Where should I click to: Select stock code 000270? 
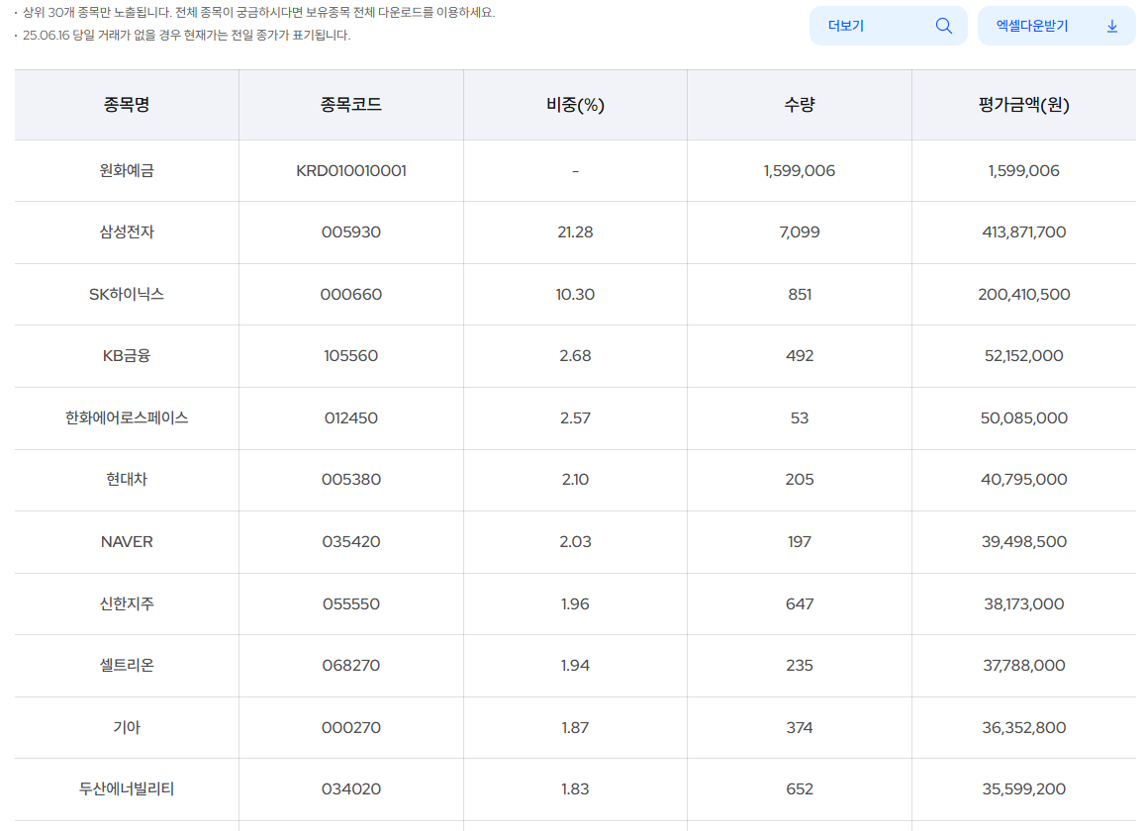[x=351, y=727]
